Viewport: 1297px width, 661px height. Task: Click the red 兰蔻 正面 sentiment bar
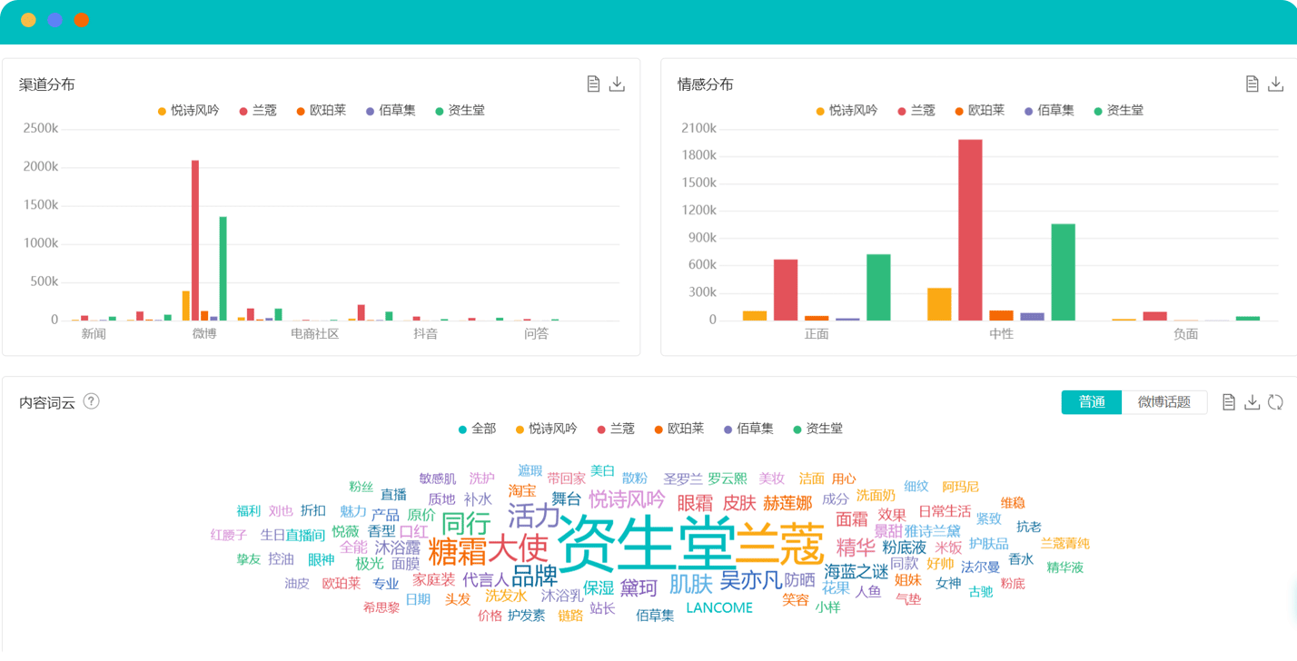point(786,290)
